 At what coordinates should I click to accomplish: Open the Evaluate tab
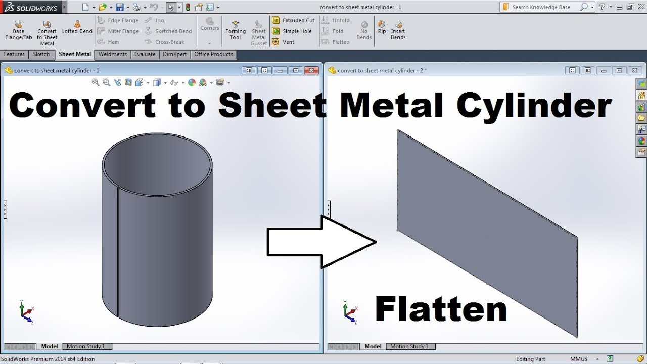pyautogui.click(x=145, y=54)
